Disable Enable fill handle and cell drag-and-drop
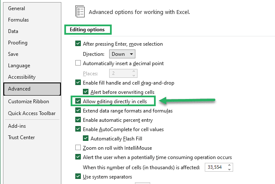275x184 pixels. [78, 82]
